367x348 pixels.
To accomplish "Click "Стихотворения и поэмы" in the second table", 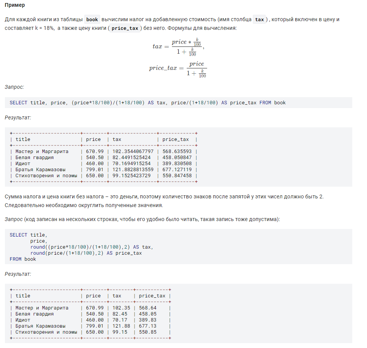I will [46, 332].
